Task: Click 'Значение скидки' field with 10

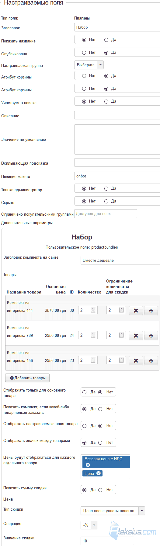Action: click(x=107, y=541)
